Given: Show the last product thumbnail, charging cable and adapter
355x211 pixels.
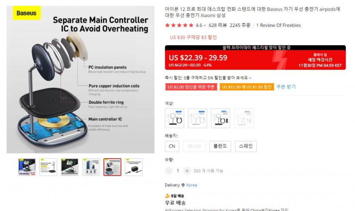Looking at the screenshot, I should (134, 167).
